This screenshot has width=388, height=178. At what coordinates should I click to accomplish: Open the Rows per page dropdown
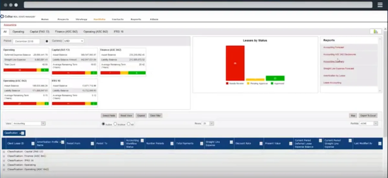click(208, 123)
